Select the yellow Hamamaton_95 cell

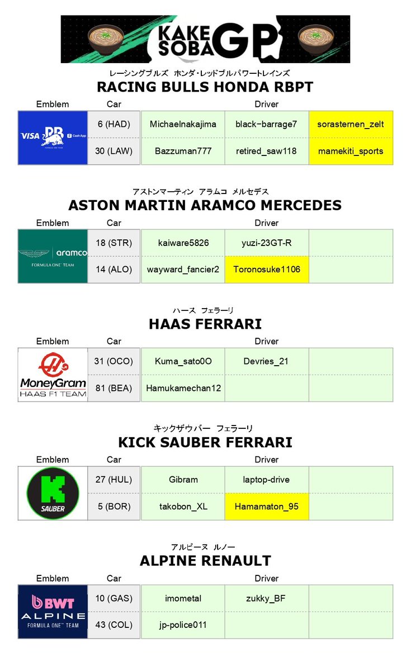[x=267, y=507]
